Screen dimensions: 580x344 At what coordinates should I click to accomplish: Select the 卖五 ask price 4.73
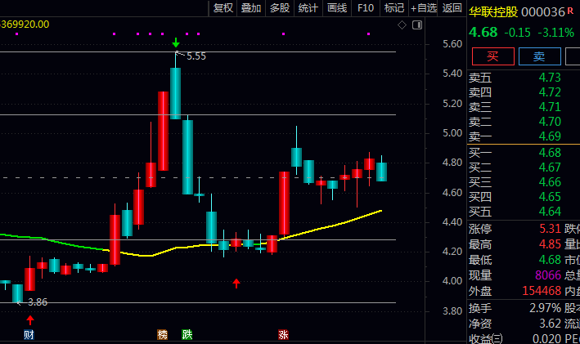[550, 78]
